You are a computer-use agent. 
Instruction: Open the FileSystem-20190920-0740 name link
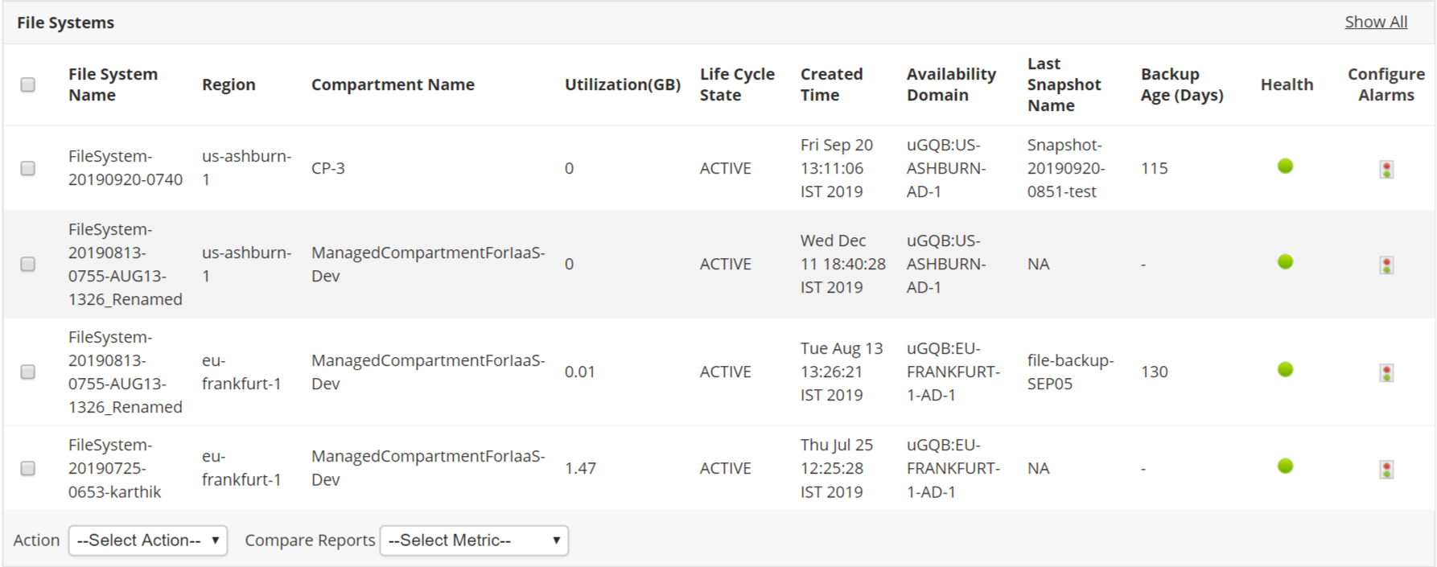point(125,168)
